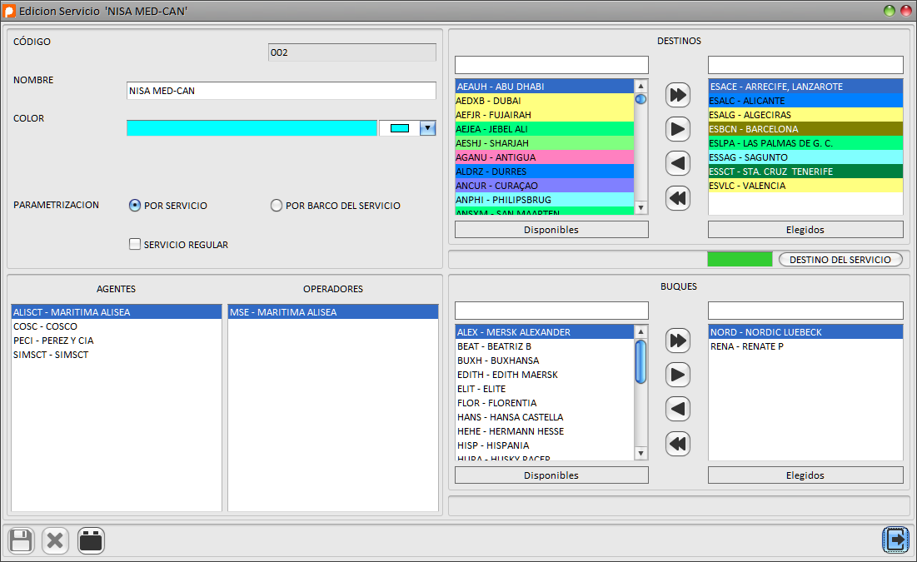Viewport: 917px width, 562px height.
Task: Select AESHJ - SHARJAH destination
Action: 545,143
